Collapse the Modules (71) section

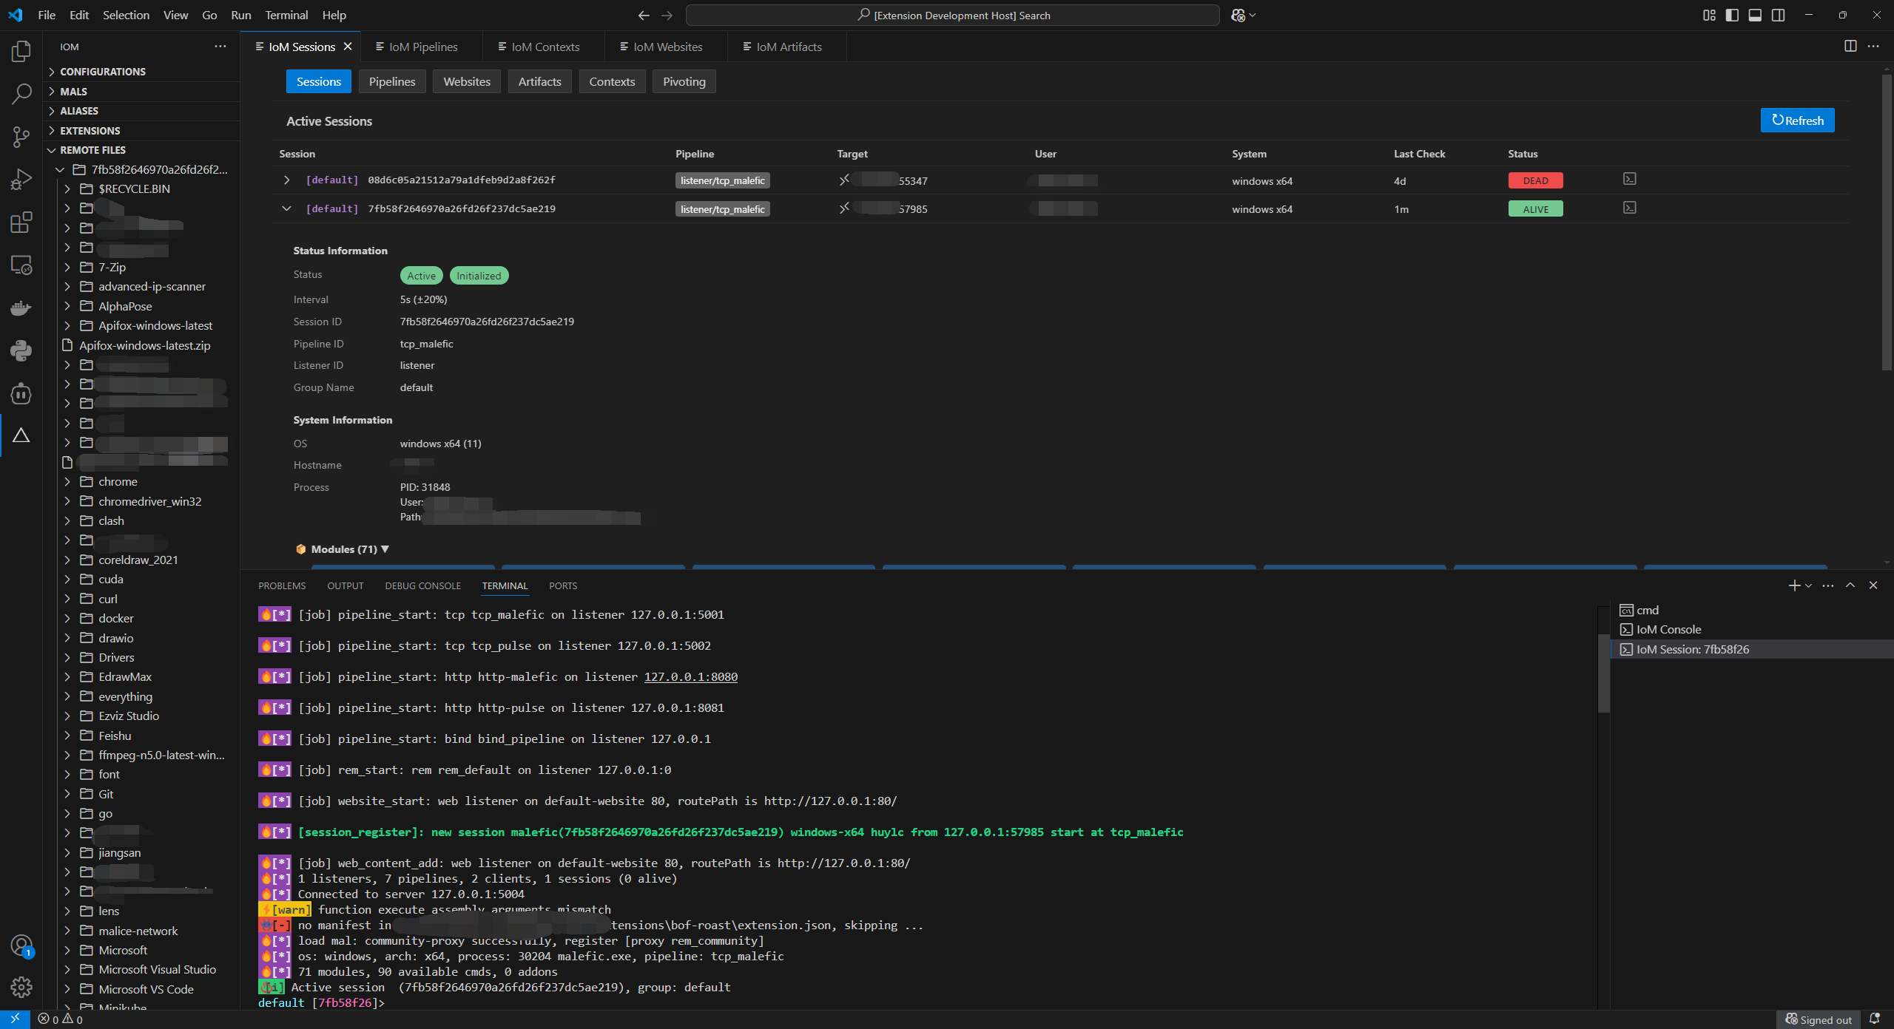[385, 549]
